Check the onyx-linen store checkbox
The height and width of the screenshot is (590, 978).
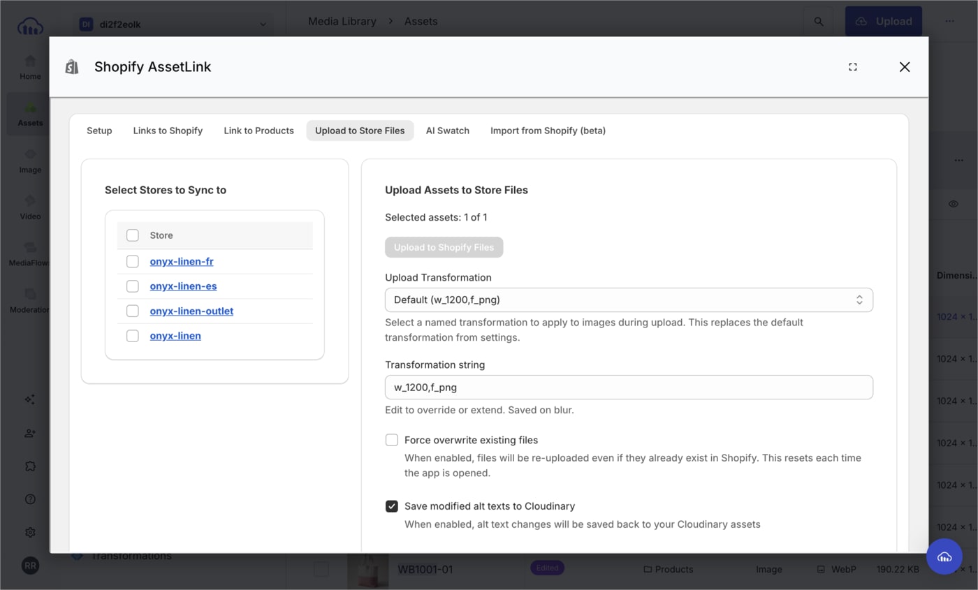click(133, 336)
